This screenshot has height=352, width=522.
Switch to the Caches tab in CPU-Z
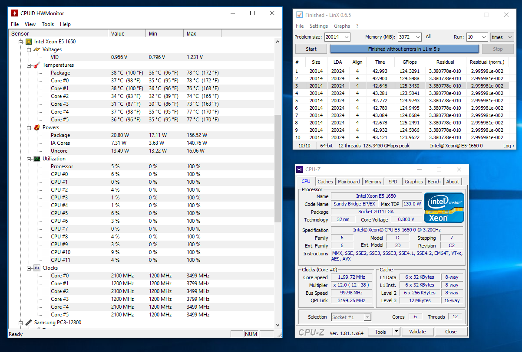pyautogui.click(x=325, y=182)
